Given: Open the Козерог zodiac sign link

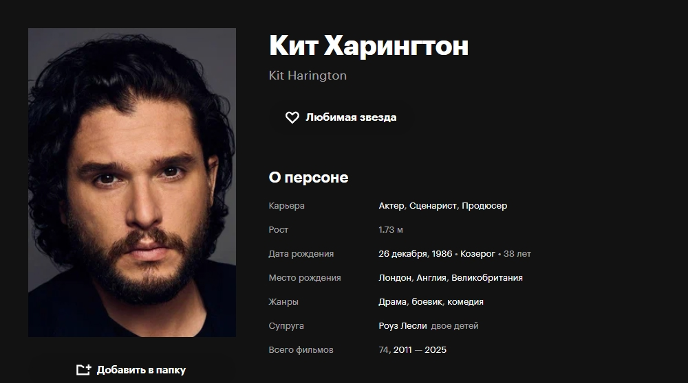Looking at the screenshot, I should 477,254.
